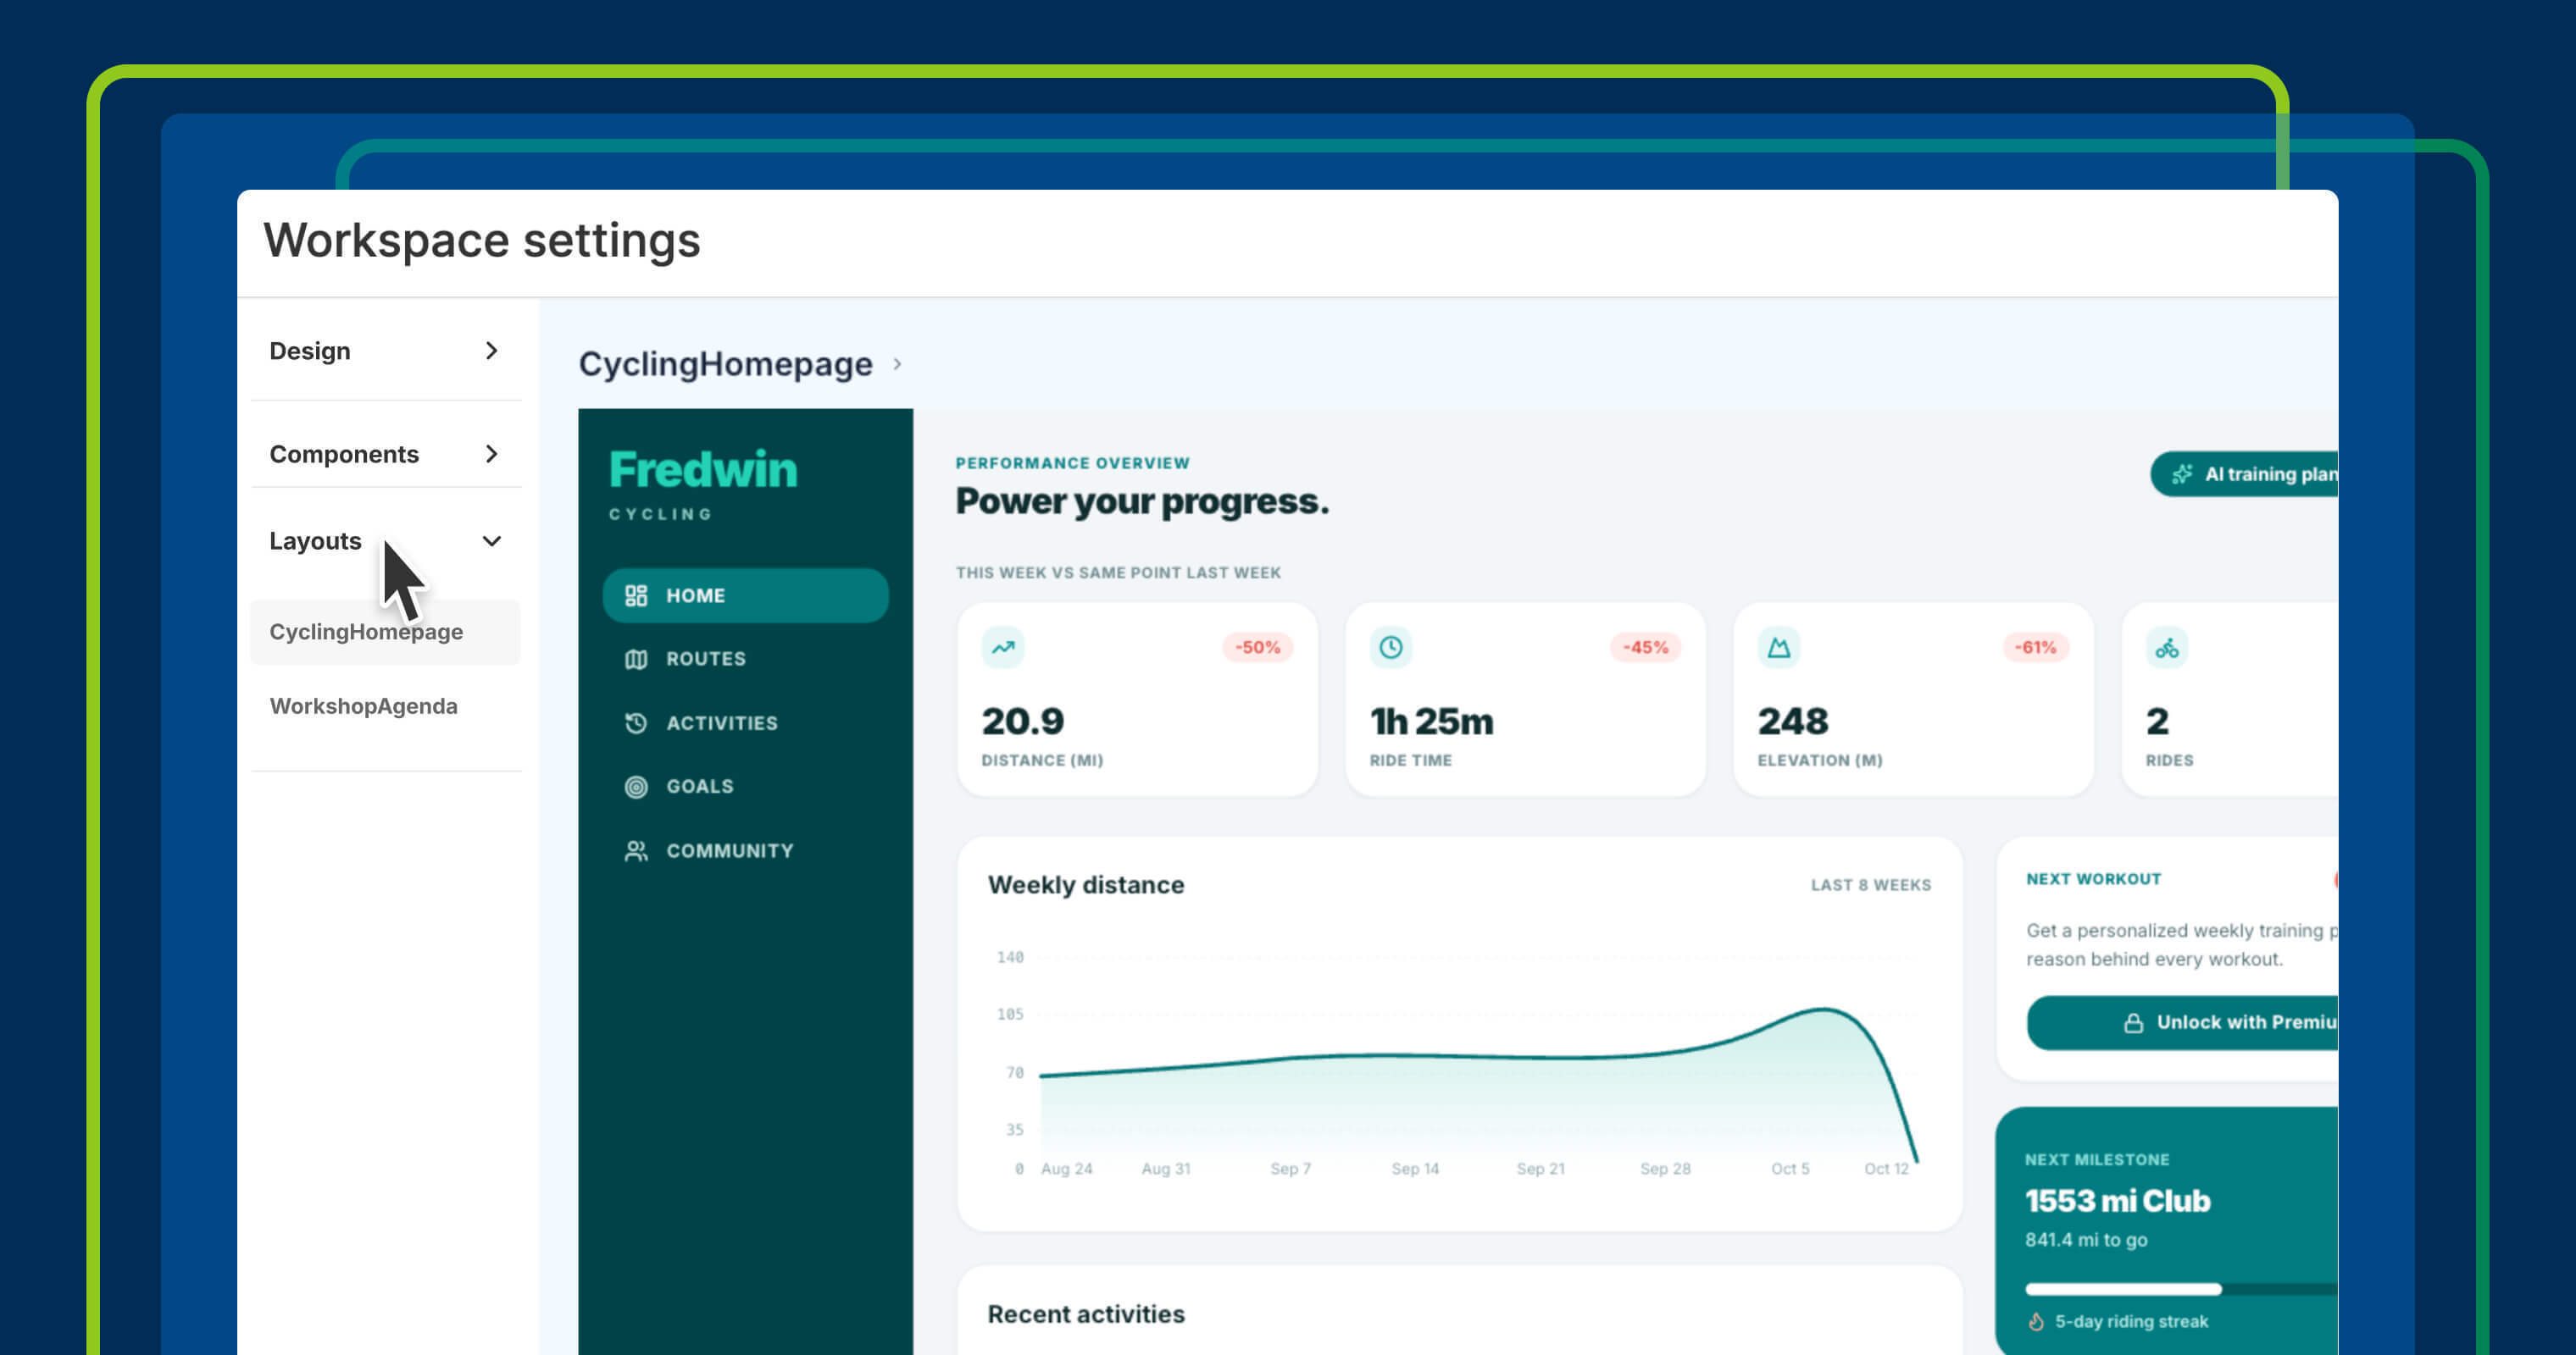The width and height of the screenshot is (2576, 1355).
Task: Click the Recent activities heading
Action: (1086, 1314)
